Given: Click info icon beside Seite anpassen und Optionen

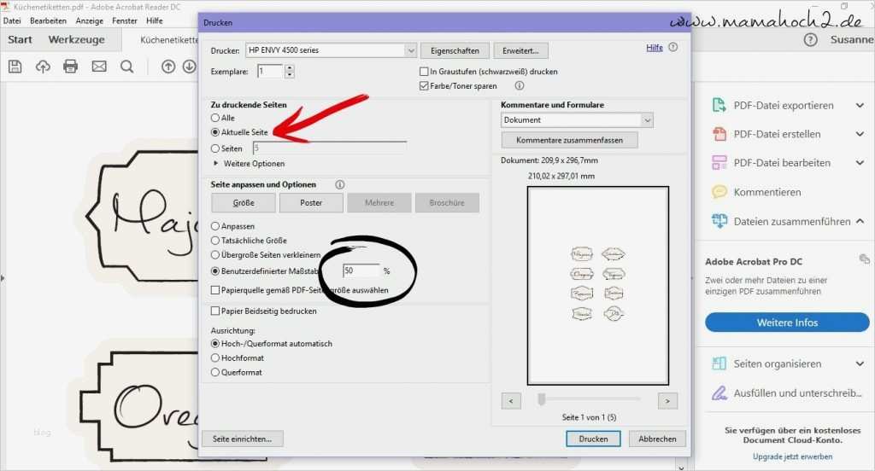Looking at the screenshot, I should [339, 184].
